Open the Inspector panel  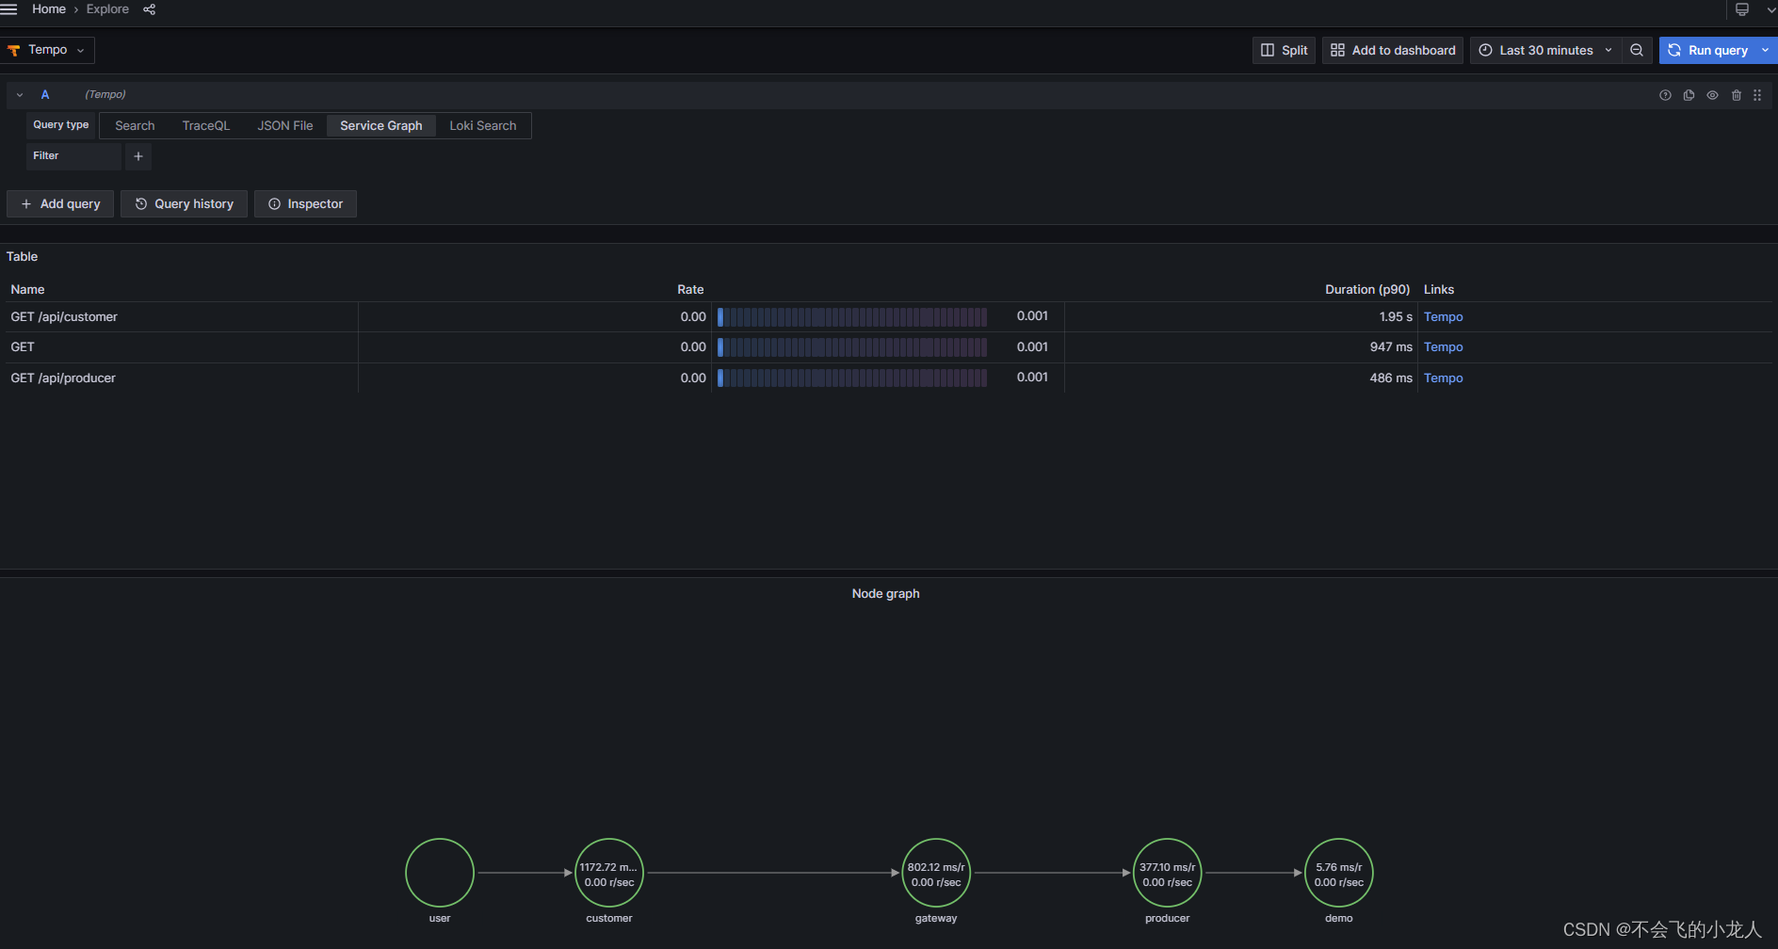[x=305, y=203]
